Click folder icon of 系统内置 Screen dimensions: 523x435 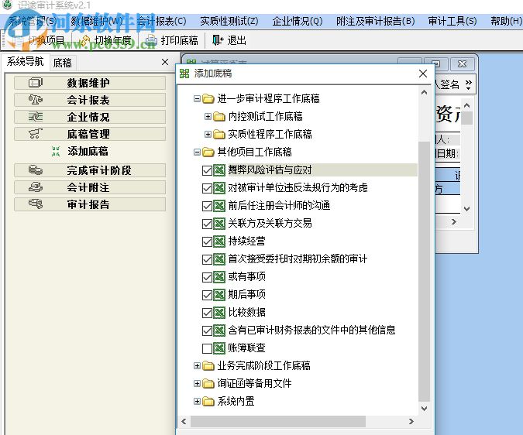coord(208,402)
